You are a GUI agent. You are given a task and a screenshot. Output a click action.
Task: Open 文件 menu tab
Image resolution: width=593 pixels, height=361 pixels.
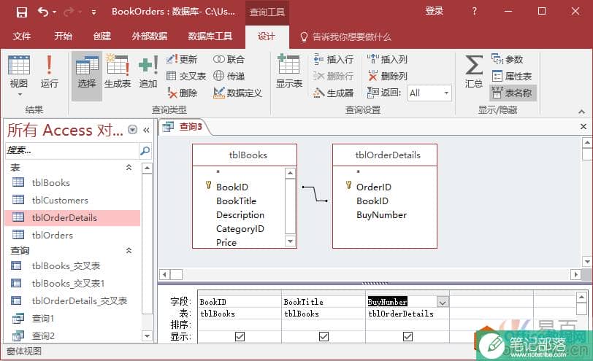(x=22, y=36)
